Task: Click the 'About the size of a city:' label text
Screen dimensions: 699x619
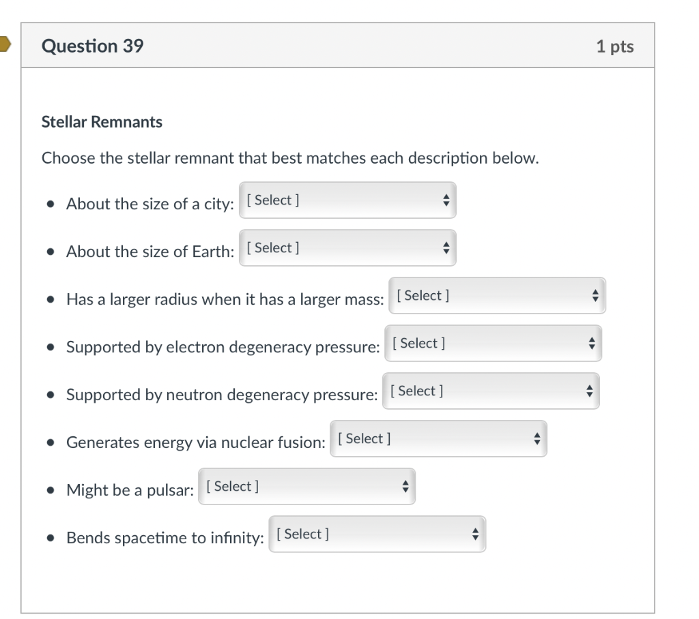Action: (149, 204)
